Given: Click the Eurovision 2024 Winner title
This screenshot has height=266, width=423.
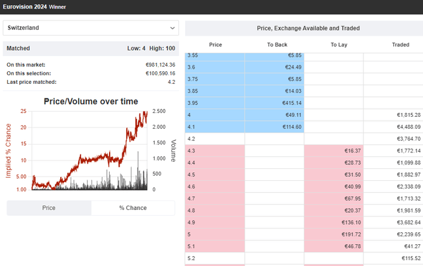Looking at the screenshot, I should click(38, 7).
